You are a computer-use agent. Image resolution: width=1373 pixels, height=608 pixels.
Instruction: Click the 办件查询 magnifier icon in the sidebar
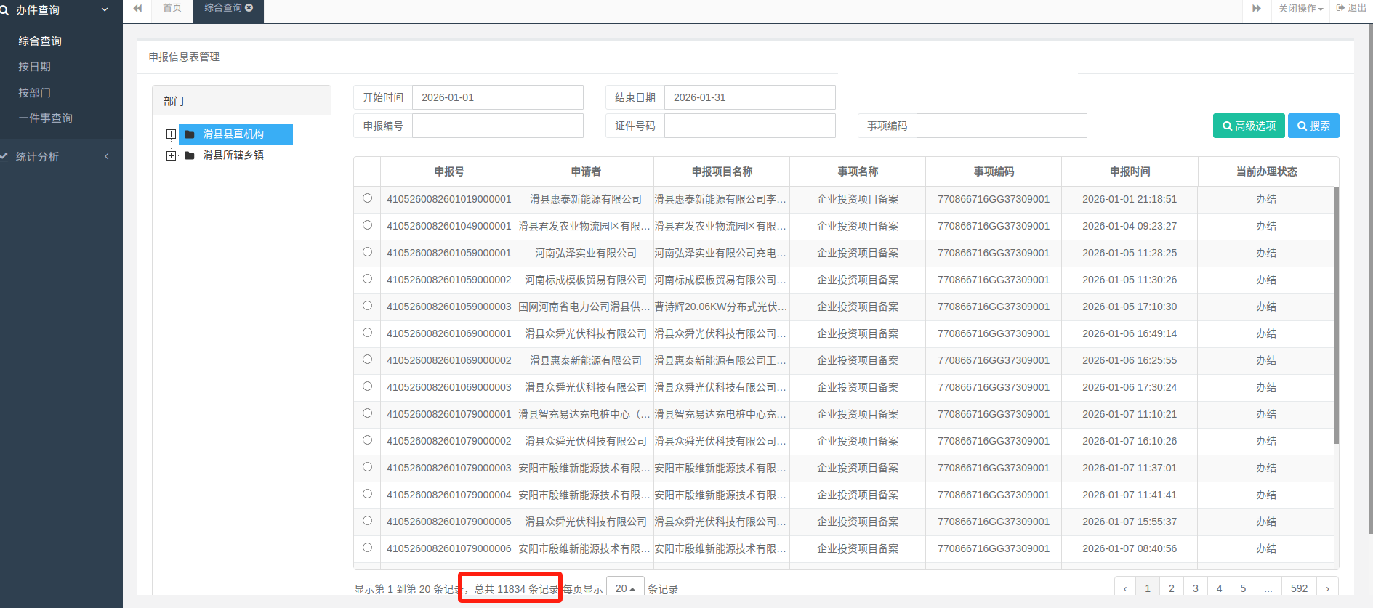(x=5, y=10)
